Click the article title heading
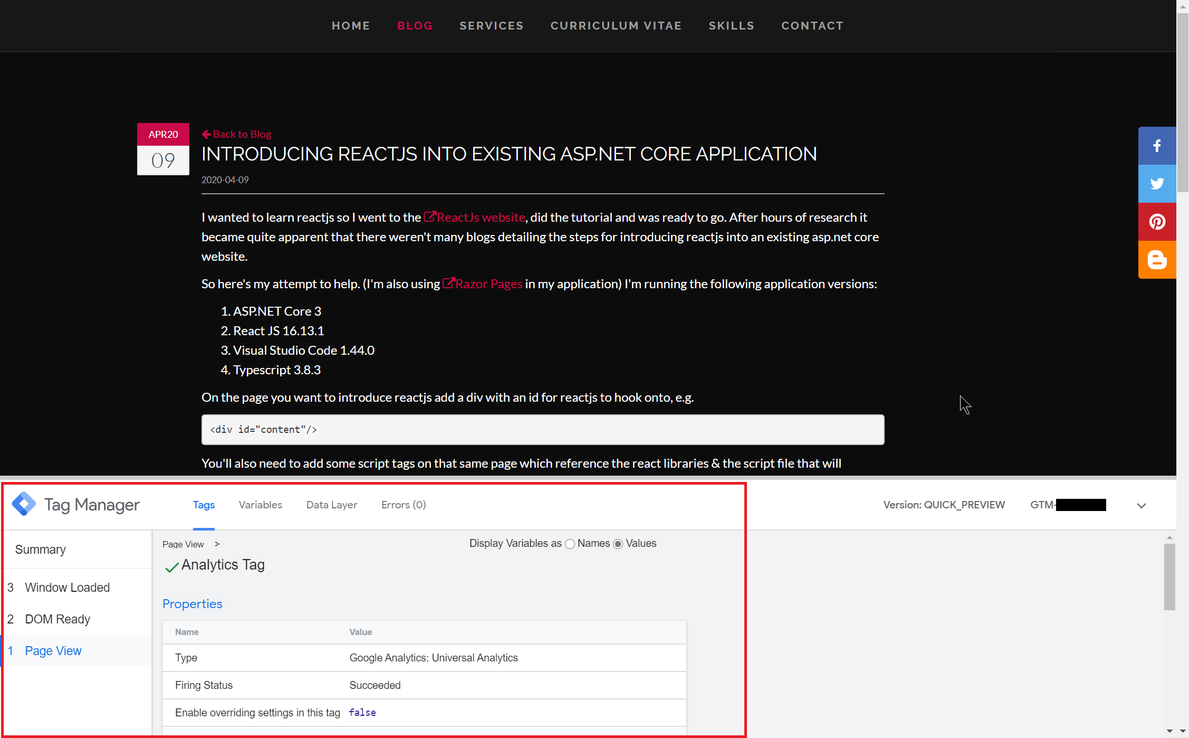Screen dimensions: 1189x738 [x=509, y=154]
